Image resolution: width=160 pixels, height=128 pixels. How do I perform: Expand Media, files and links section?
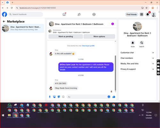137,64
